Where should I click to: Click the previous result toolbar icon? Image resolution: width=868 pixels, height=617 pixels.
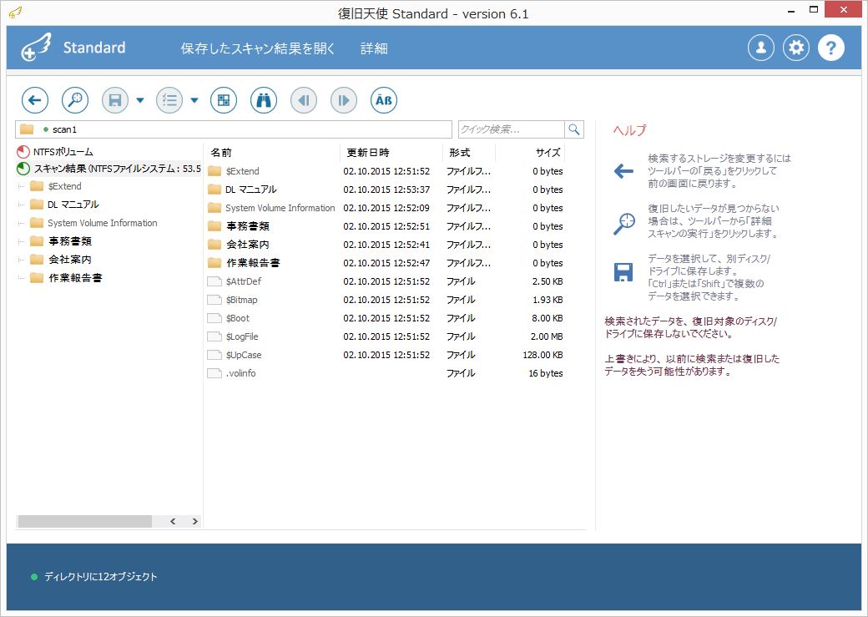pos(304,100)
